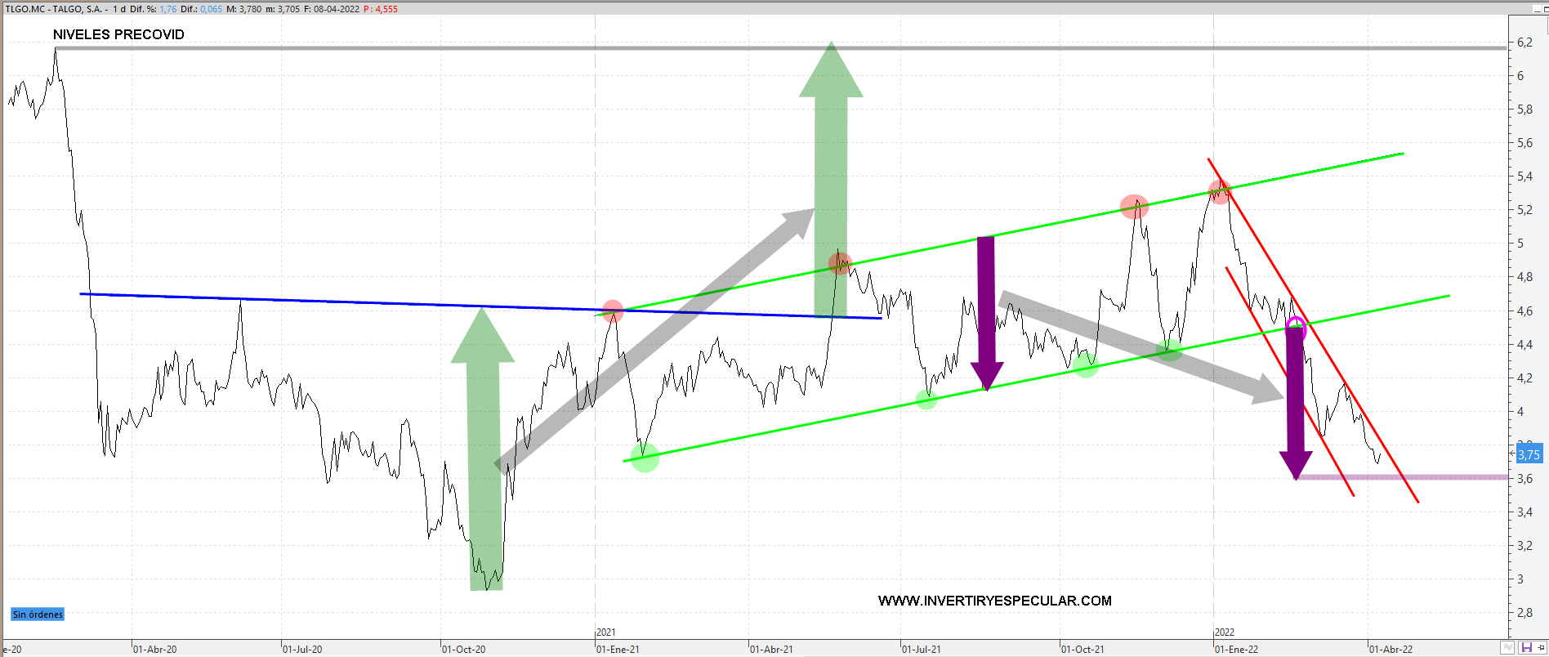Screen dimensions: 1549x657
Task: Click the double-chevron icon in bottom-right corner
Action: point(1507,648)
